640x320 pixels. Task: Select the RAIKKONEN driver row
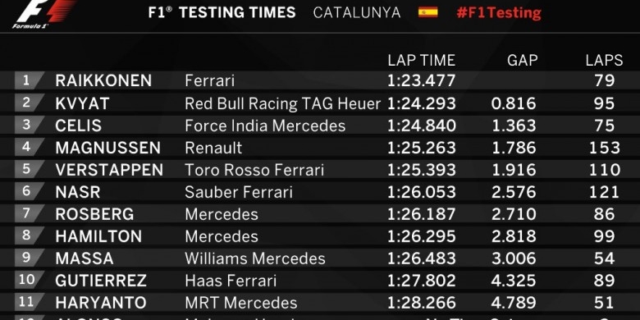click(320, 80)
